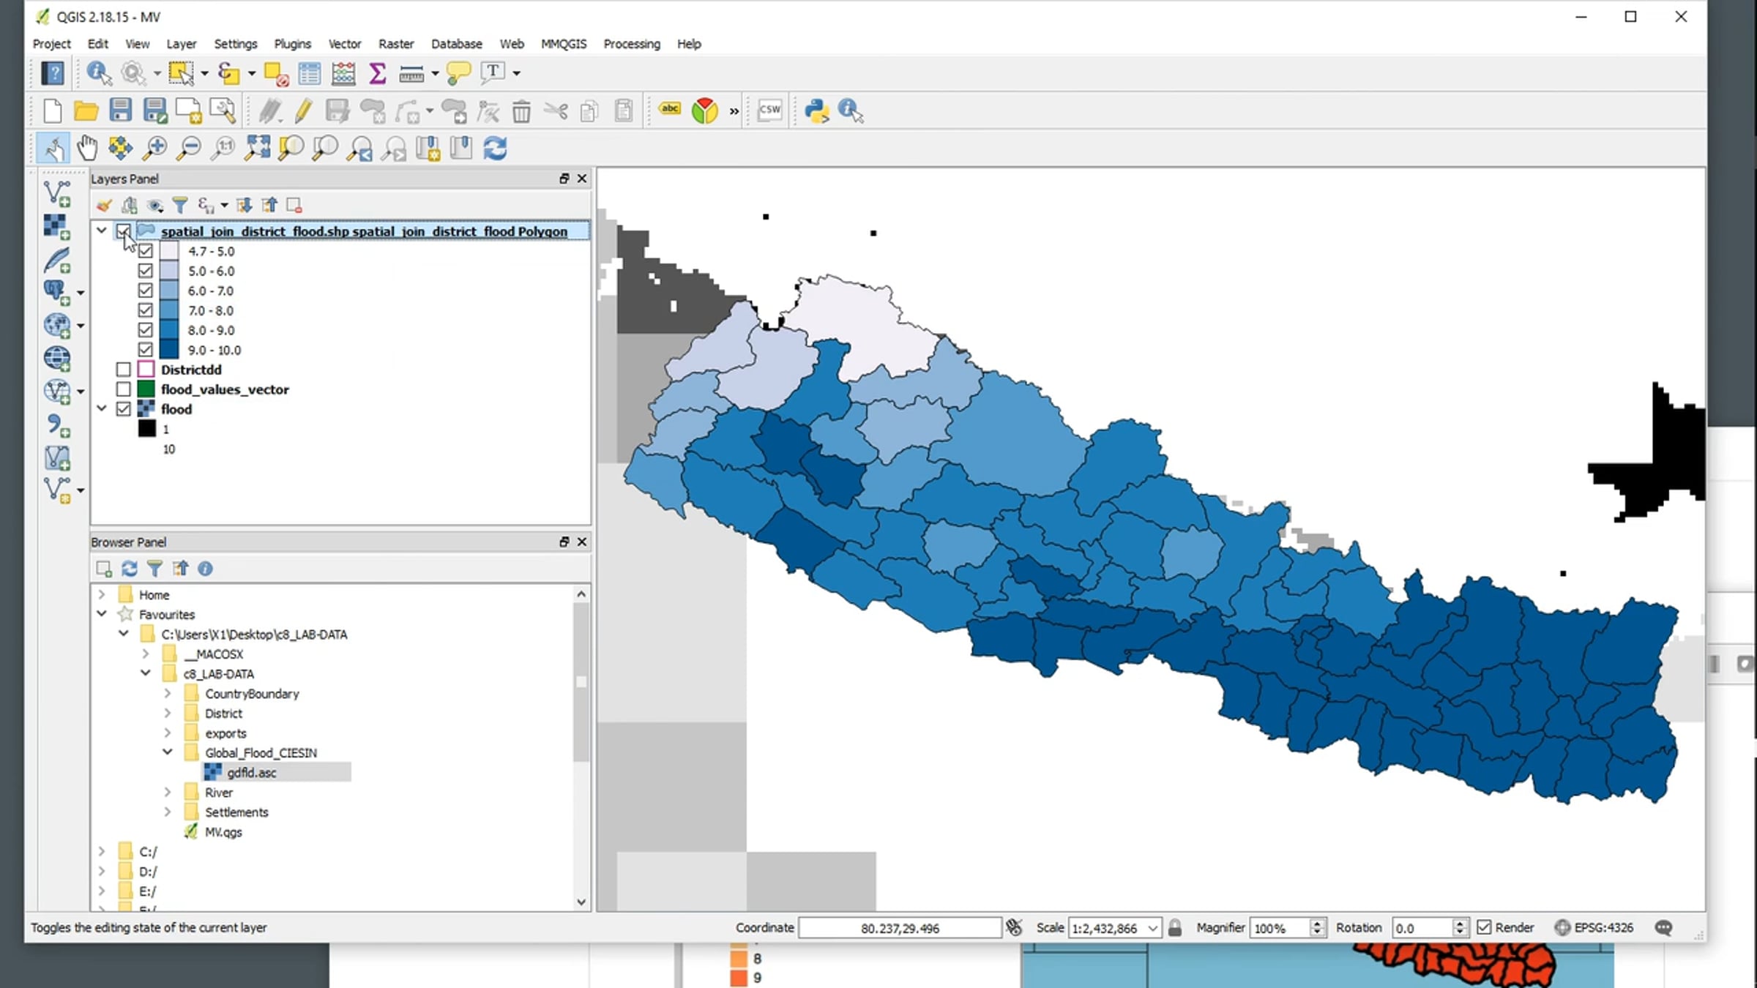Select the Pan Map hand tool
Viewport: 1757px width, 988px height.
[x=87, y=149]
